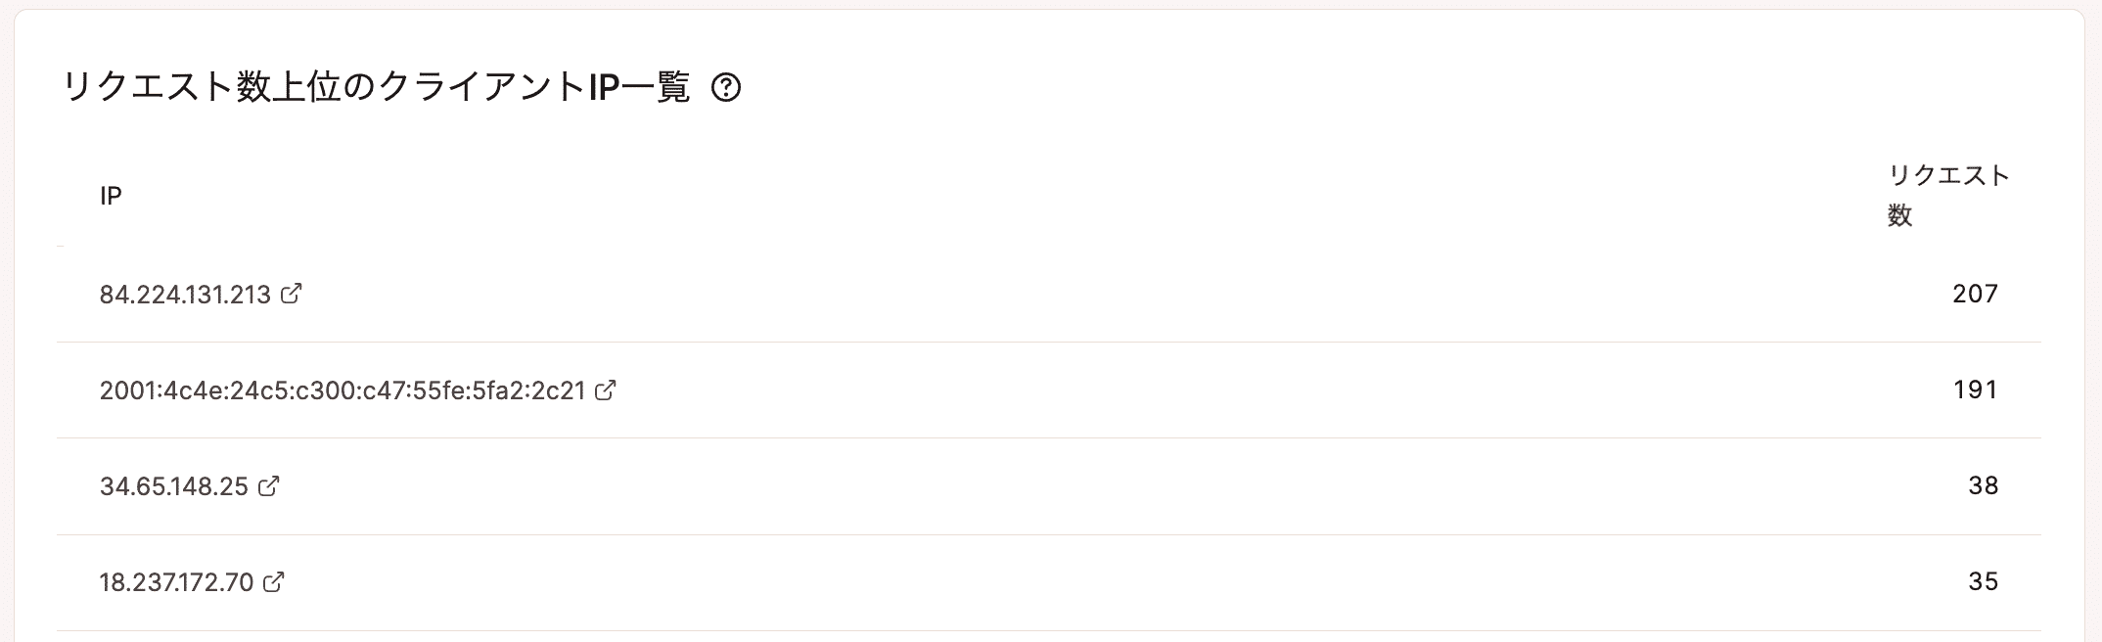Select the request count 38
The image size is (2102, 642).
1983,485
